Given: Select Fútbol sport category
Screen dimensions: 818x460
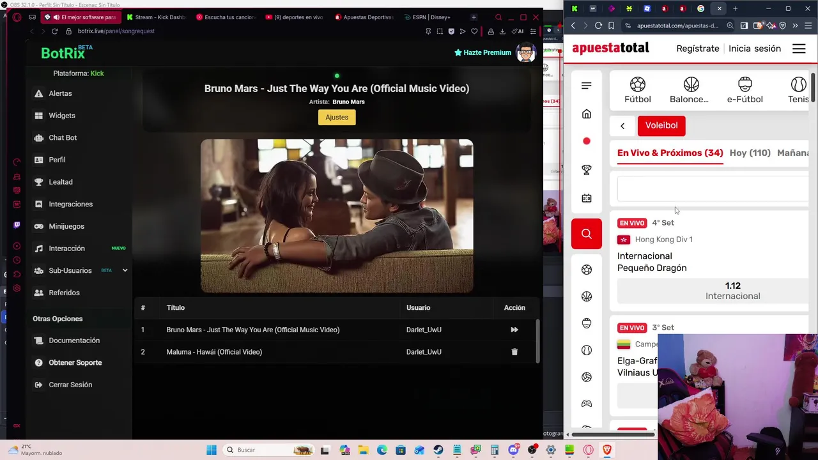Looking at the screenshot, I should pyautogui.click(x=638, y=90).
